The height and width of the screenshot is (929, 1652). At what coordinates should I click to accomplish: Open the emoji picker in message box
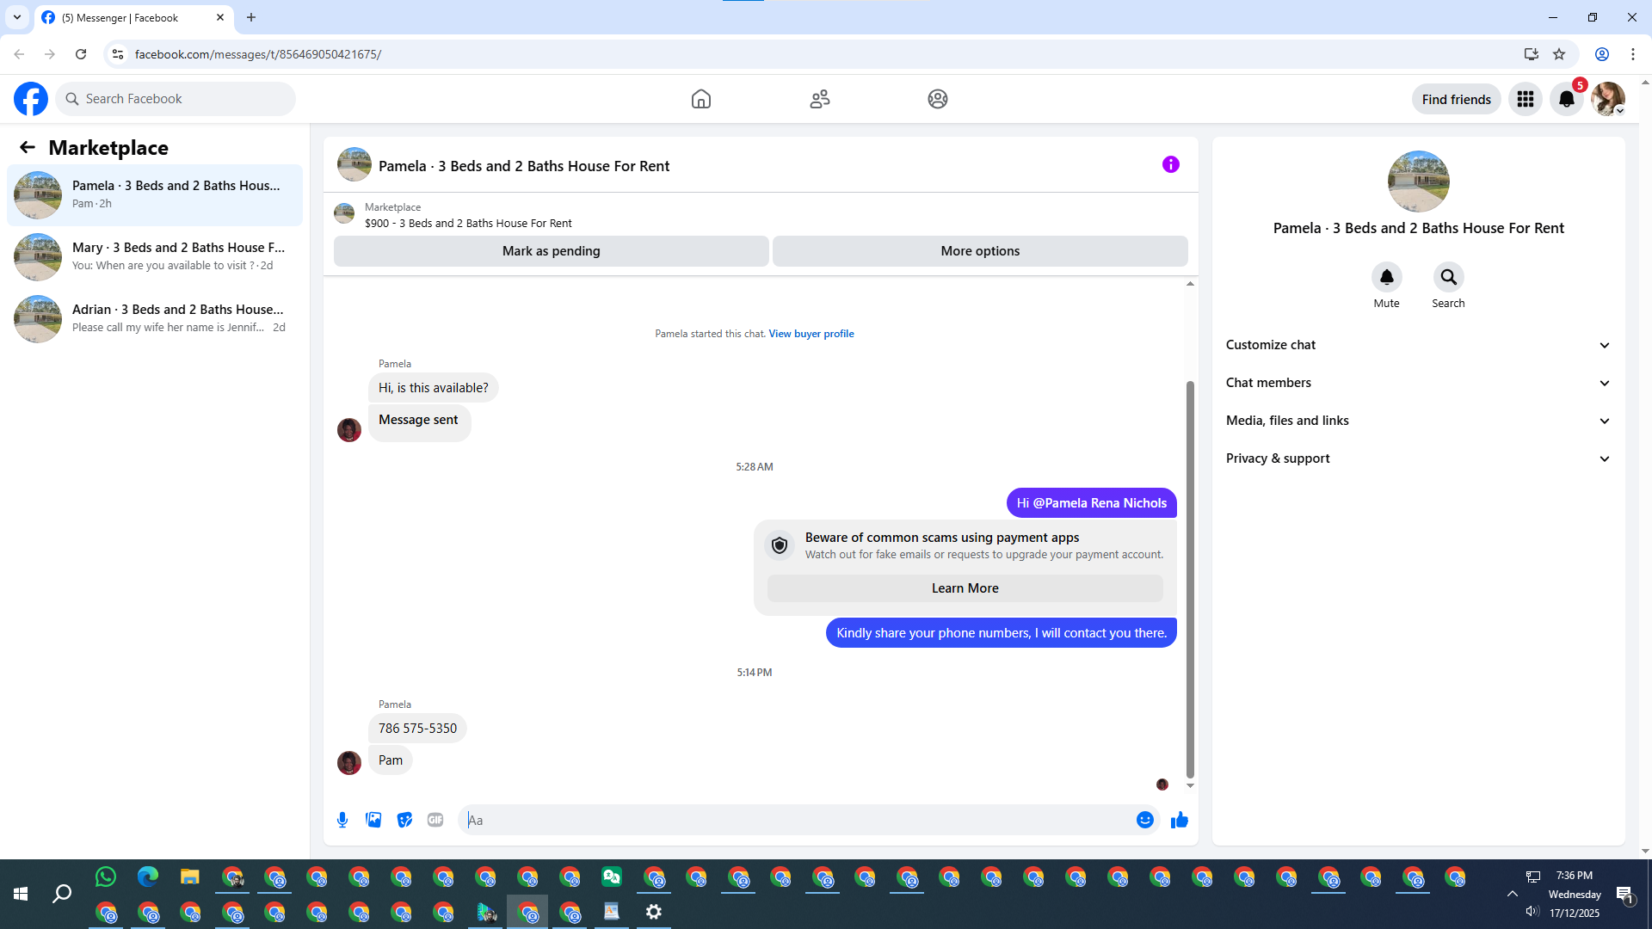[1145, 820]
